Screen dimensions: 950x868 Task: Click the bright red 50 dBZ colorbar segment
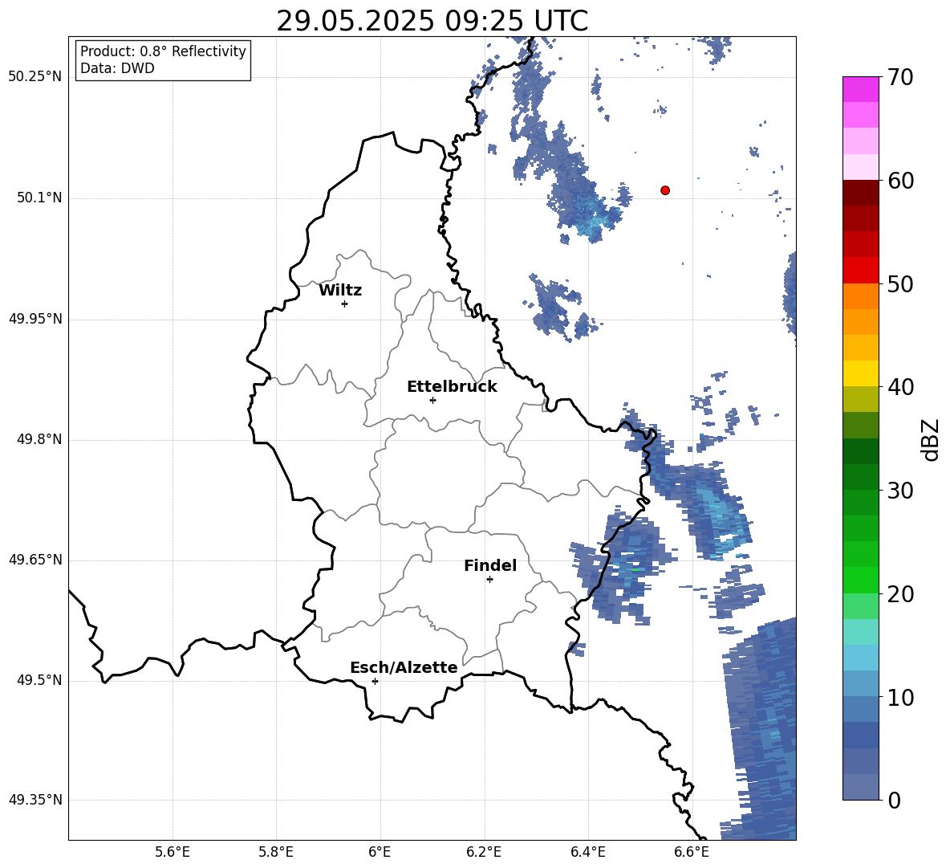coord(861,271)
